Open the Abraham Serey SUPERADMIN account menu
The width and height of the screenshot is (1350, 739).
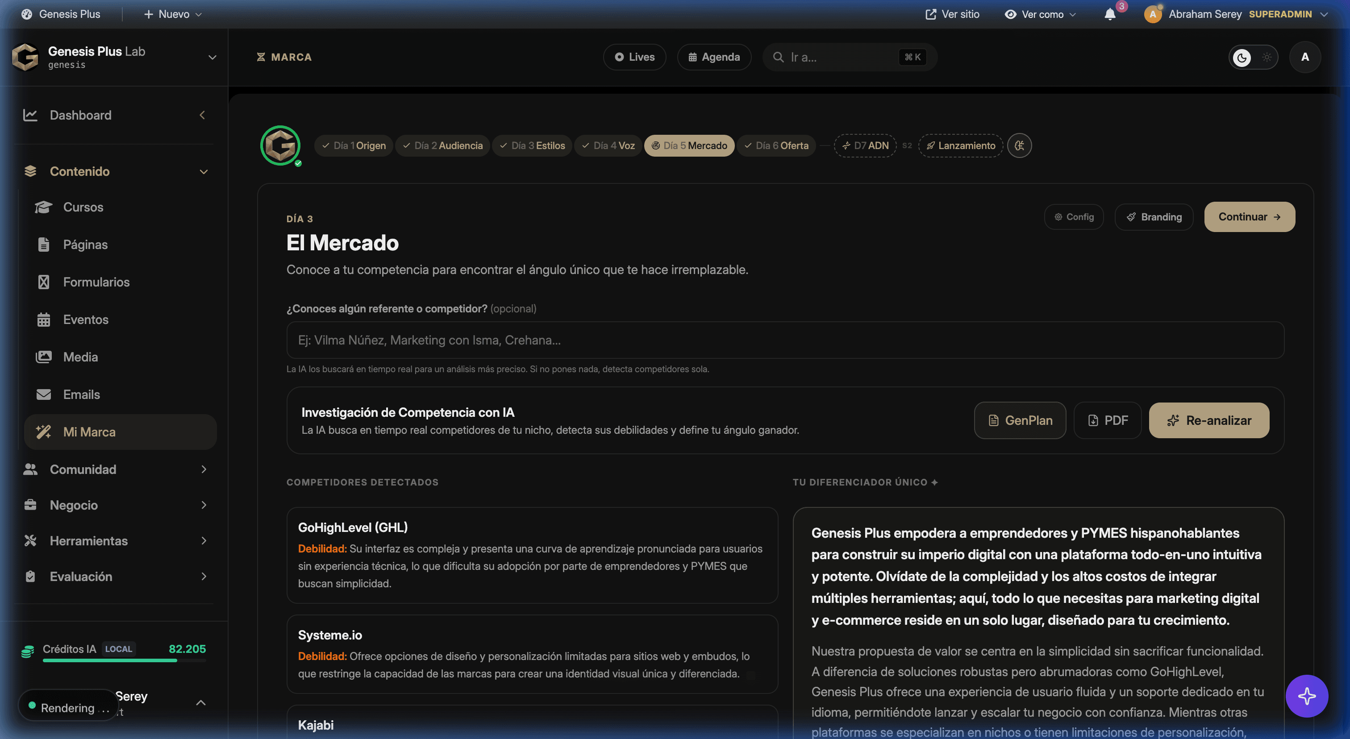(x=1237, y=14)
